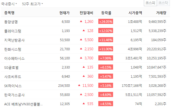Viewport: 172px width, 108px height.
Task: Expand the 52주 최고가 dropdown
Action: pyautogui.click(x=32, y=4)
